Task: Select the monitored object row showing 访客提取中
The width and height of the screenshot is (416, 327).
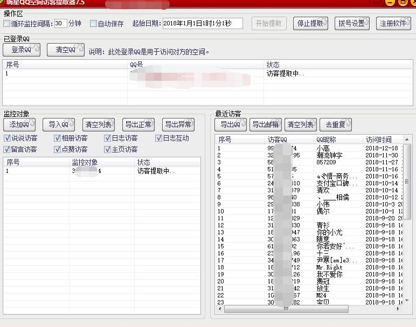Action: click(102, 171)
